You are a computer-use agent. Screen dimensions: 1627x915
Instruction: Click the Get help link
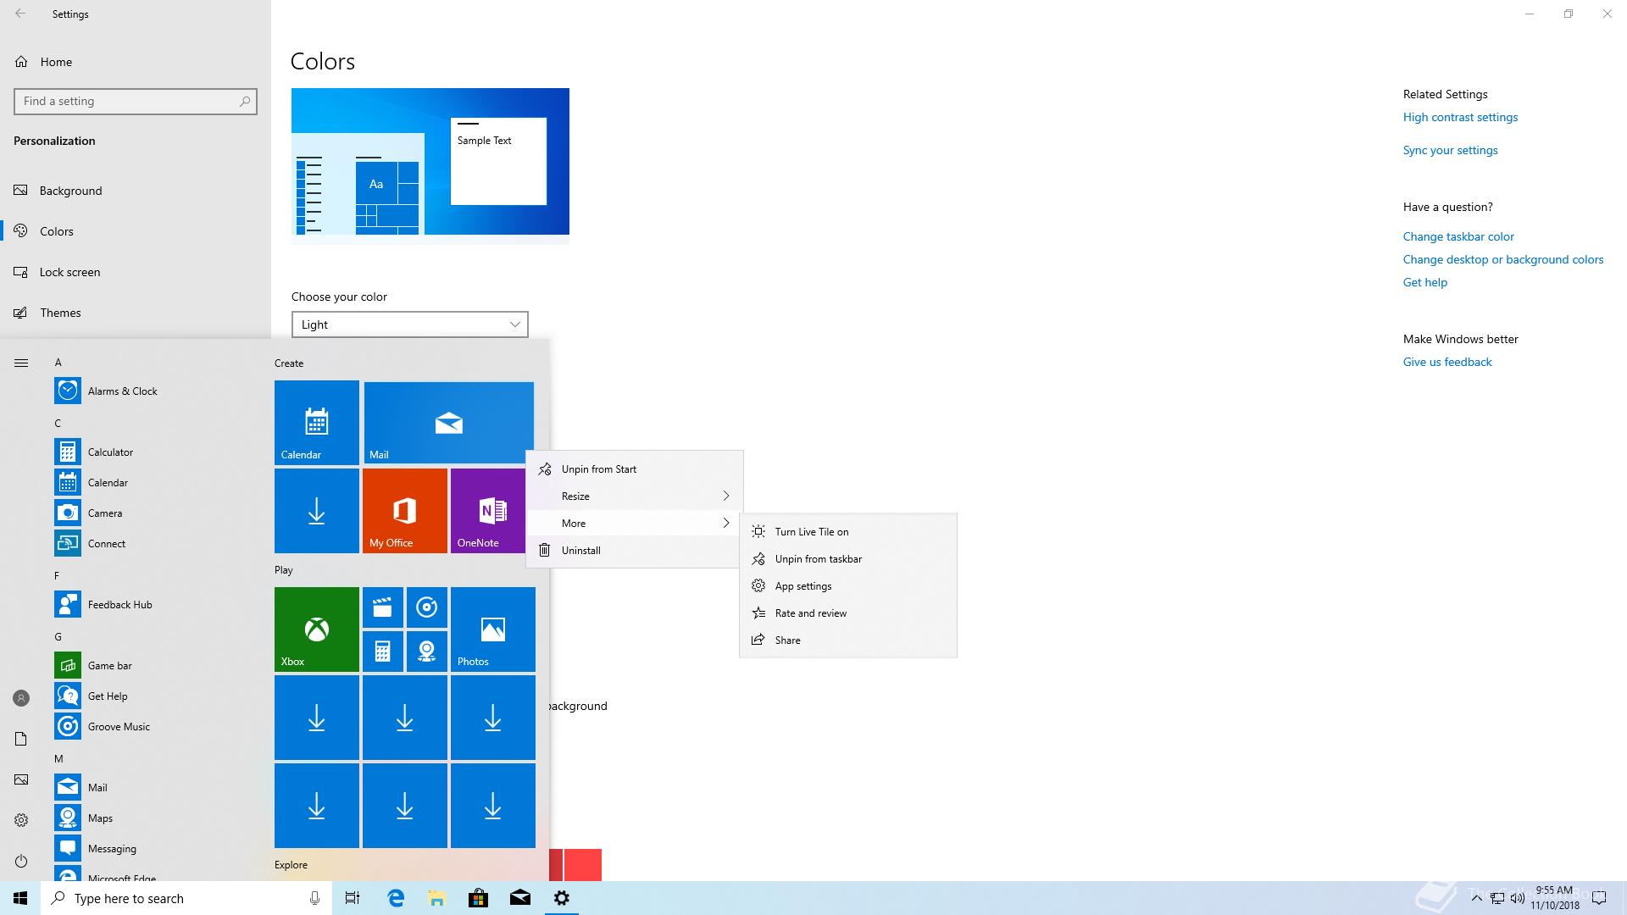1424,282
